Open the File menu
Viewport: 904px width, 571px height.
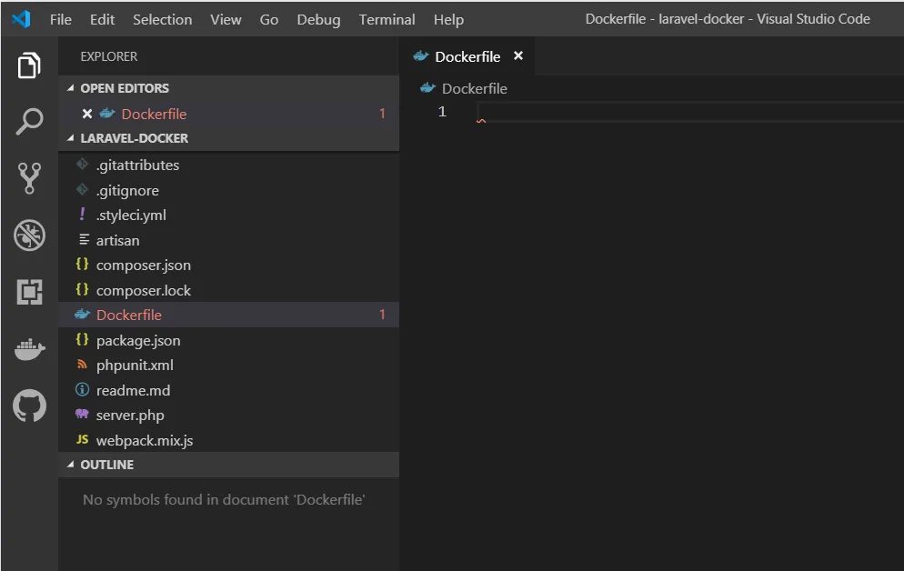61,20
